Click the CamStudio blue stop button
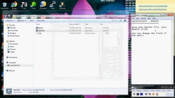 coord(141,94)
